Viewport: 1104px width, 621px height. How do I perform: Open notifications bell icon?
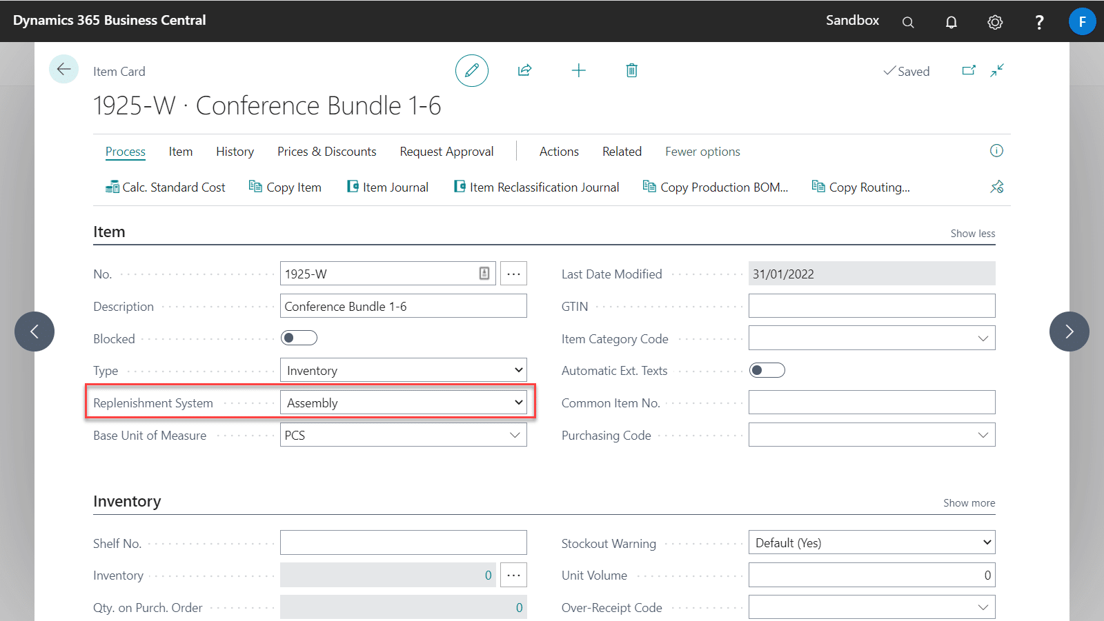952,22
